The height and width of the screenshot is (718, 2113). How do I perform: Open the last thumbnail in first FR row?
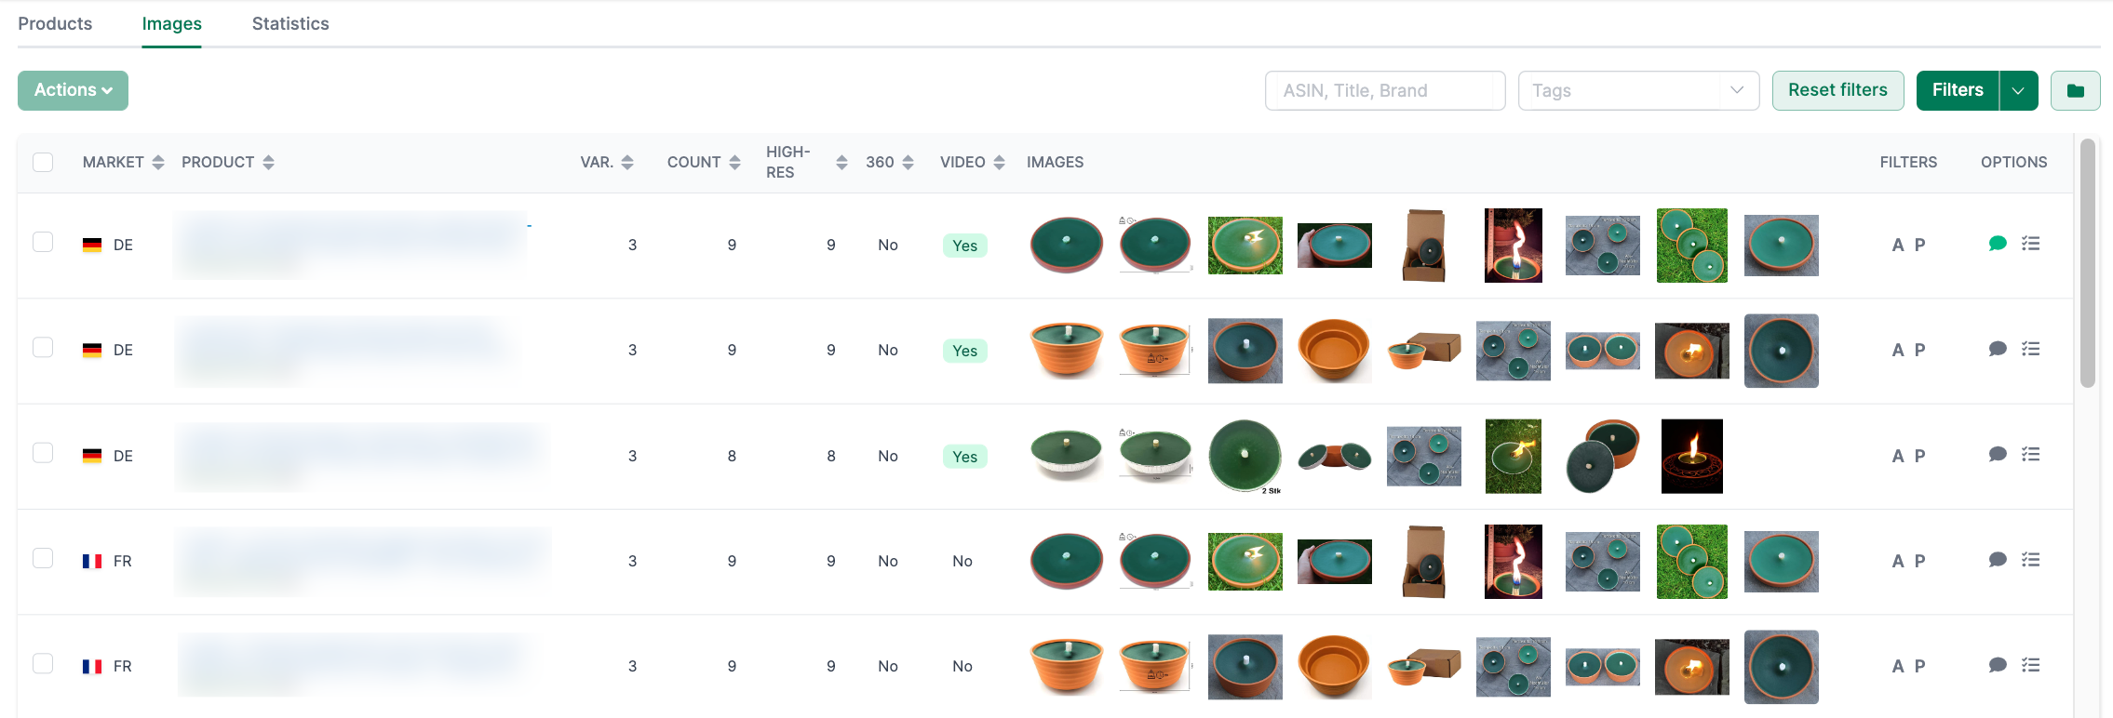tap(1782, 561)
